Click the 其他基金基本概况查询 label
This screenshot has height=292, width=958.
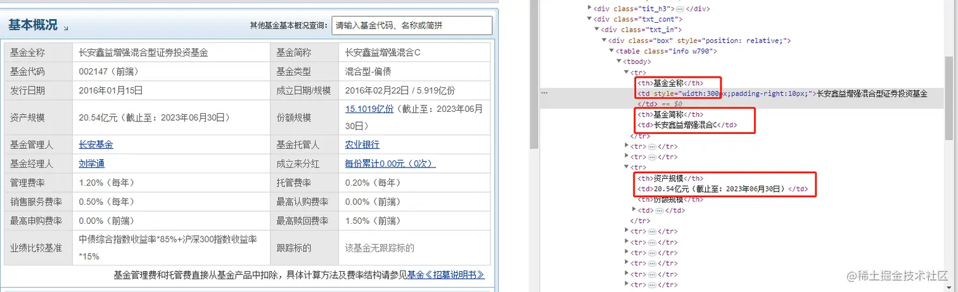[288, 26]
